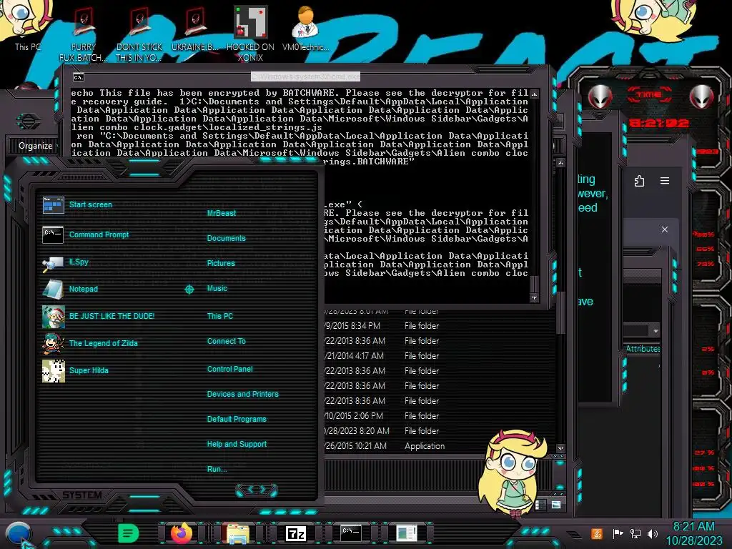Open taskbar clock showing 8:21 AM
Image resolution: width=732 pixels, height=549 pixels.
click(693, 533)
